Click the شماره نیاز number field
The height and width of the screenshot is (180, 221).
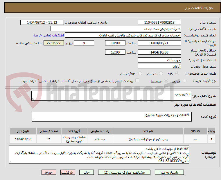point(159,23)
